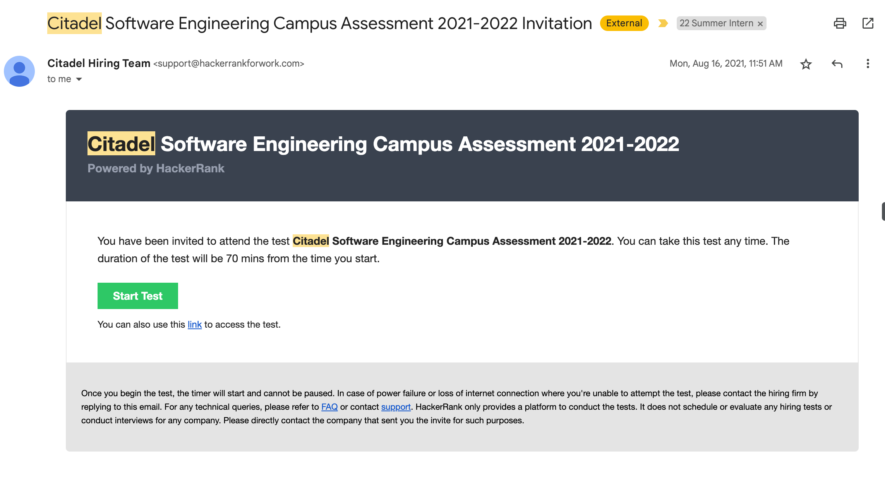Star this Citadel email
The width and height of the screenshot is (885, 481).
click(x=806, y=64)
